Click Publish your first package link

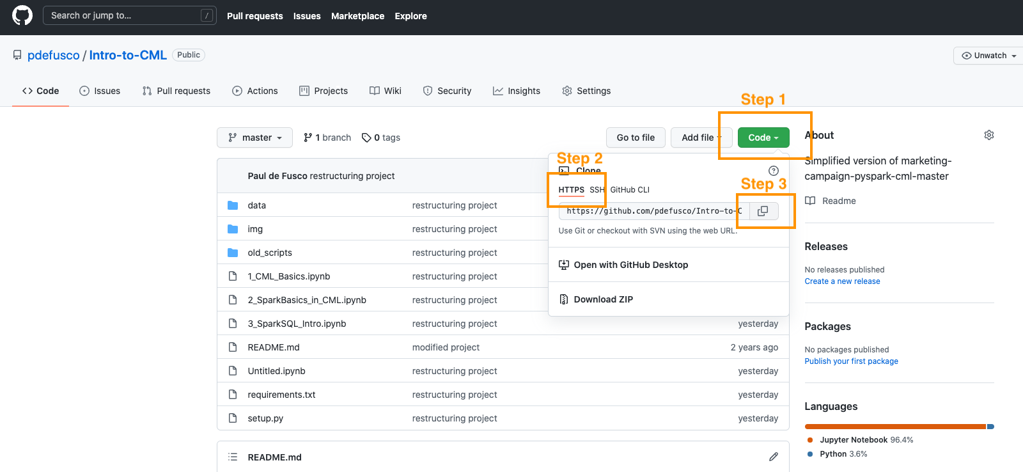click(851, 361)
